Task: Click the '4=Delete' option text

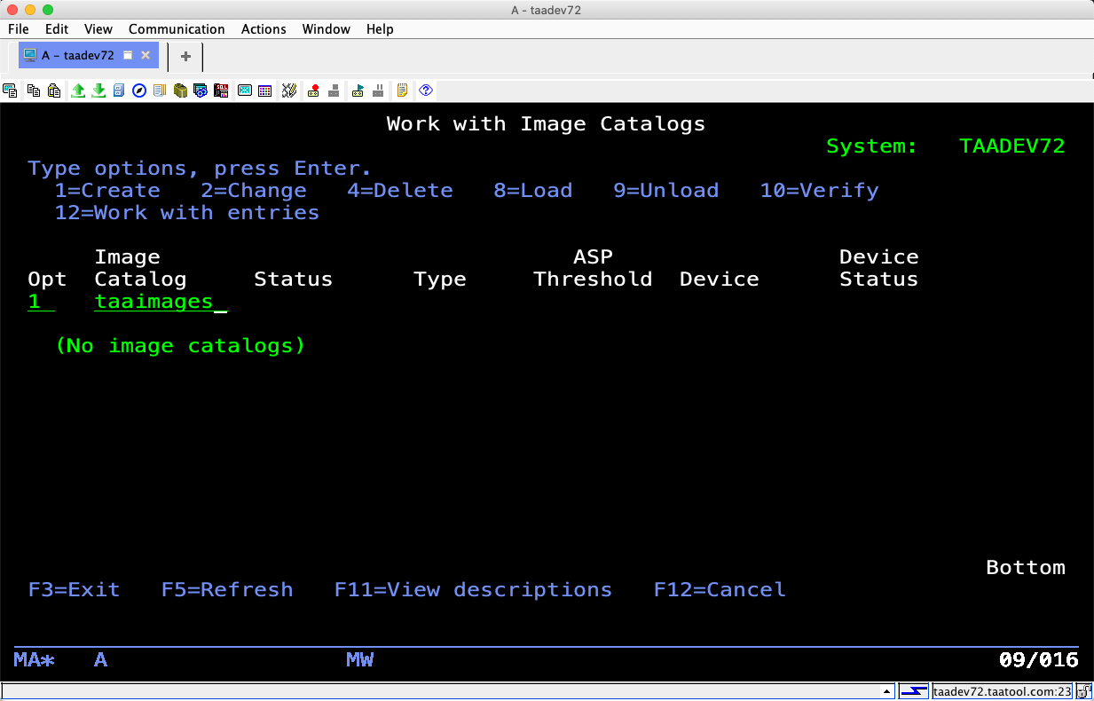Action: pos(400,191)
